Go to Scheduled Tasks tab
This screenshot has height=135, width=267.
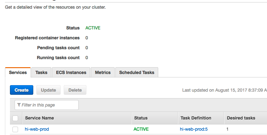tap(137, 72)
